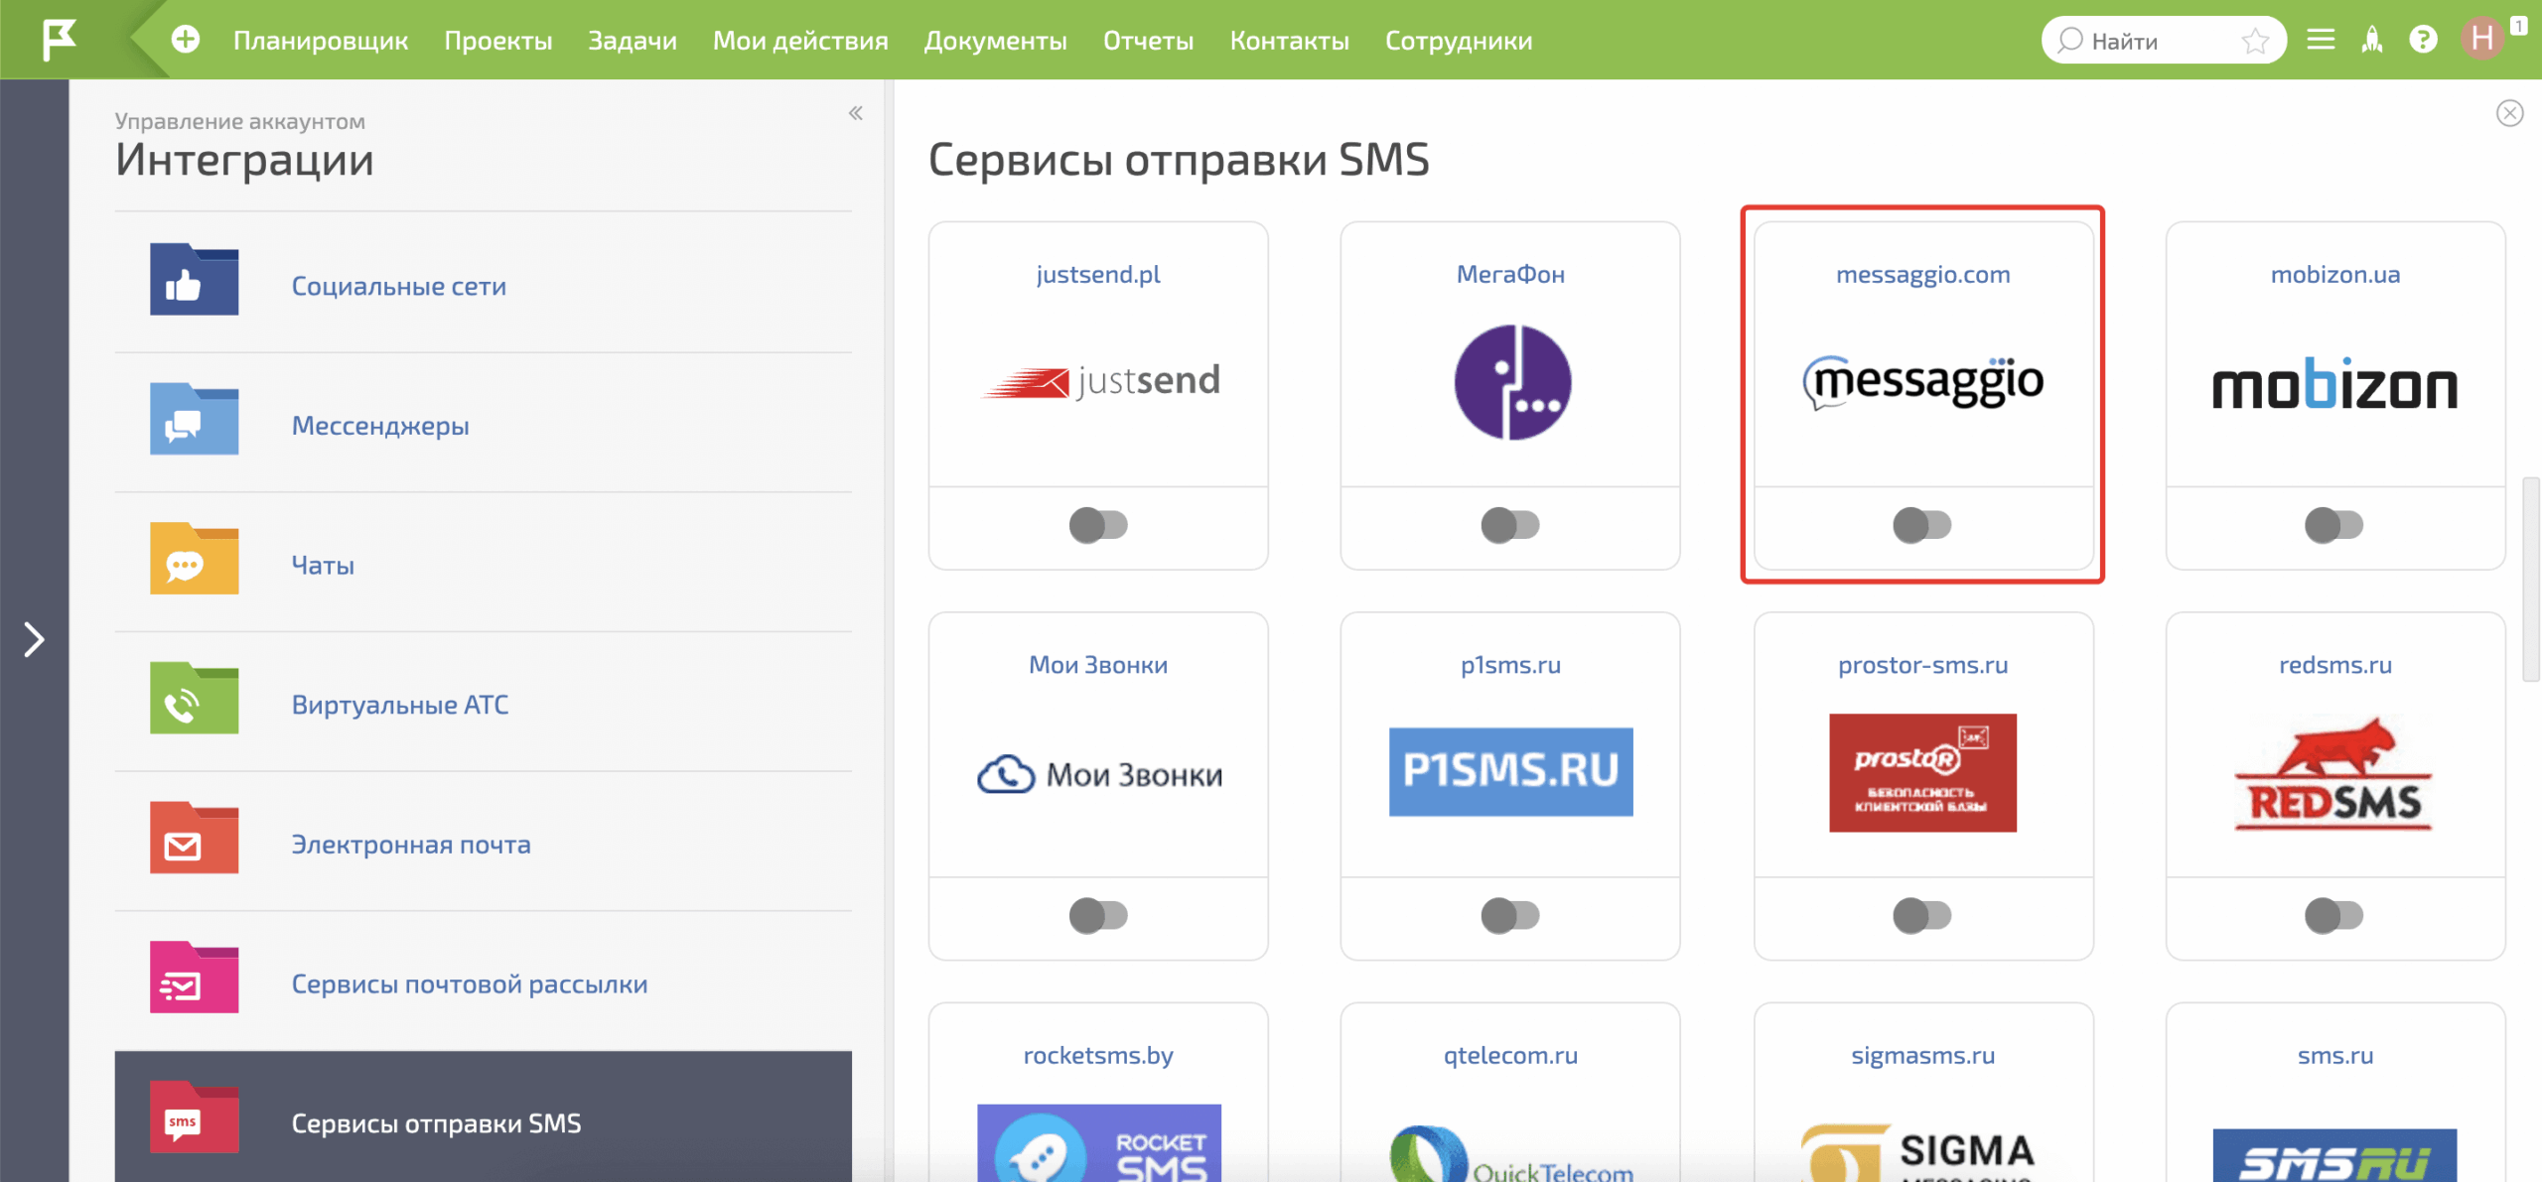The width and height of the screenshot is (2542, 1182).
Task: Close the SMS services panel
Action: [2509, 113]
